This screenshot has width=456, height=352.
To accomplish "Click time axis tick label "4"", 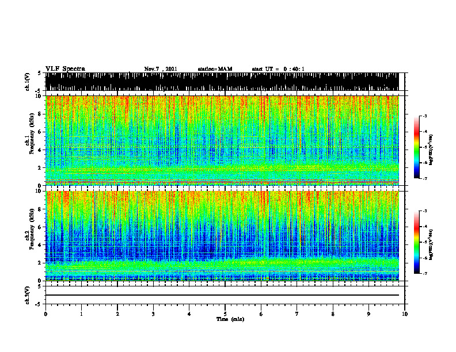I will tap(189, 314).
